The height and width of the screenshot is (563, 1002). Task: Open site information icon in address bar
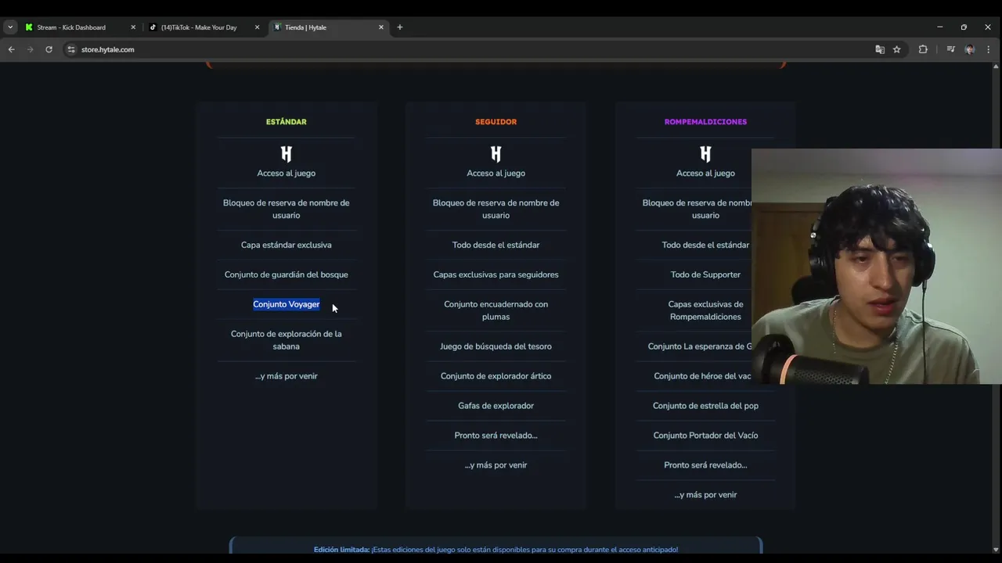pyautogui.click(x=70, y=49)
